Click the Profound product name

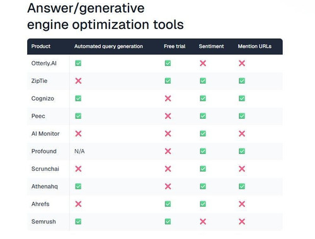(44, 151)
